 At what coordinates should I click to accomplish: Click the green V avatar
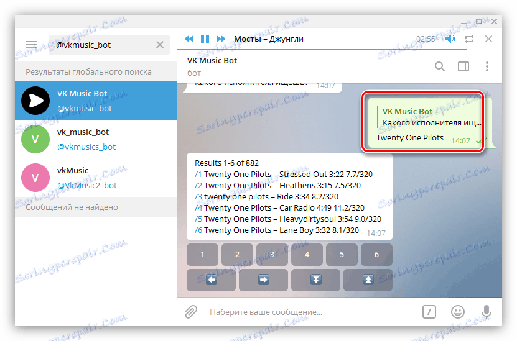(x=35, y=139)
